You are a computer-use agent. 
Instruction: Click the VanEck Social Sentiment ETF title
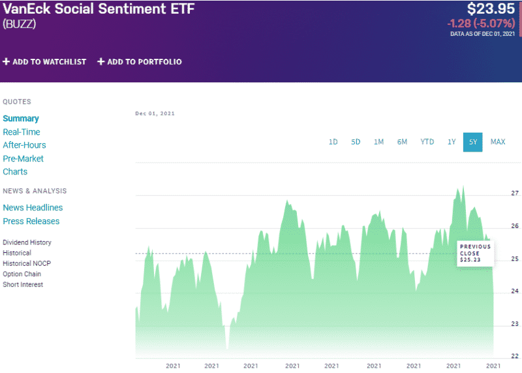pos(99,8)
